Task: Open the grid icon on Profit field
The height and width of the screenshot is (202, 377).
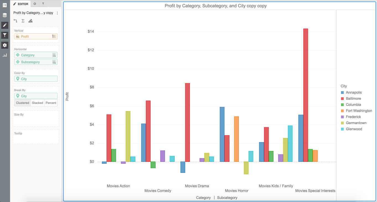Action: 54,36
